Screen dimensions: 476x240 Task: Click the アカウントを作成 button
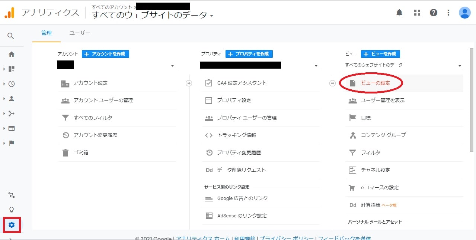105,54
